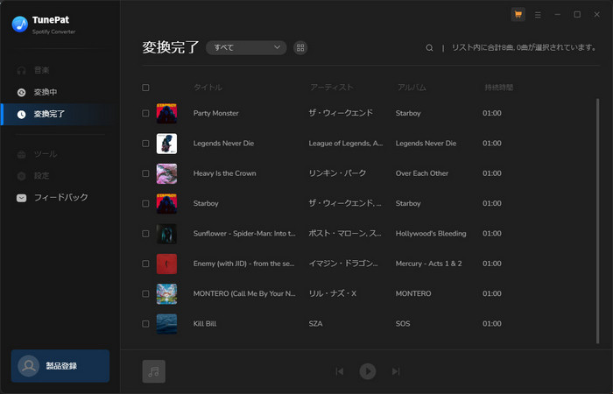The image size is (613, 394).
Task: Check the Starboy song checkbox
Action: pos(145,204)
